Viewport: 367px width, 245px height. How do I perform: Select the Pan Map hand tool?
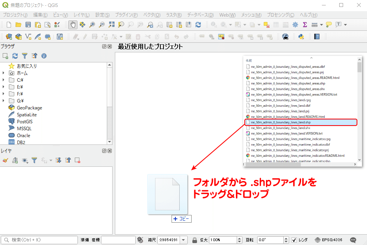coord(73,25)
